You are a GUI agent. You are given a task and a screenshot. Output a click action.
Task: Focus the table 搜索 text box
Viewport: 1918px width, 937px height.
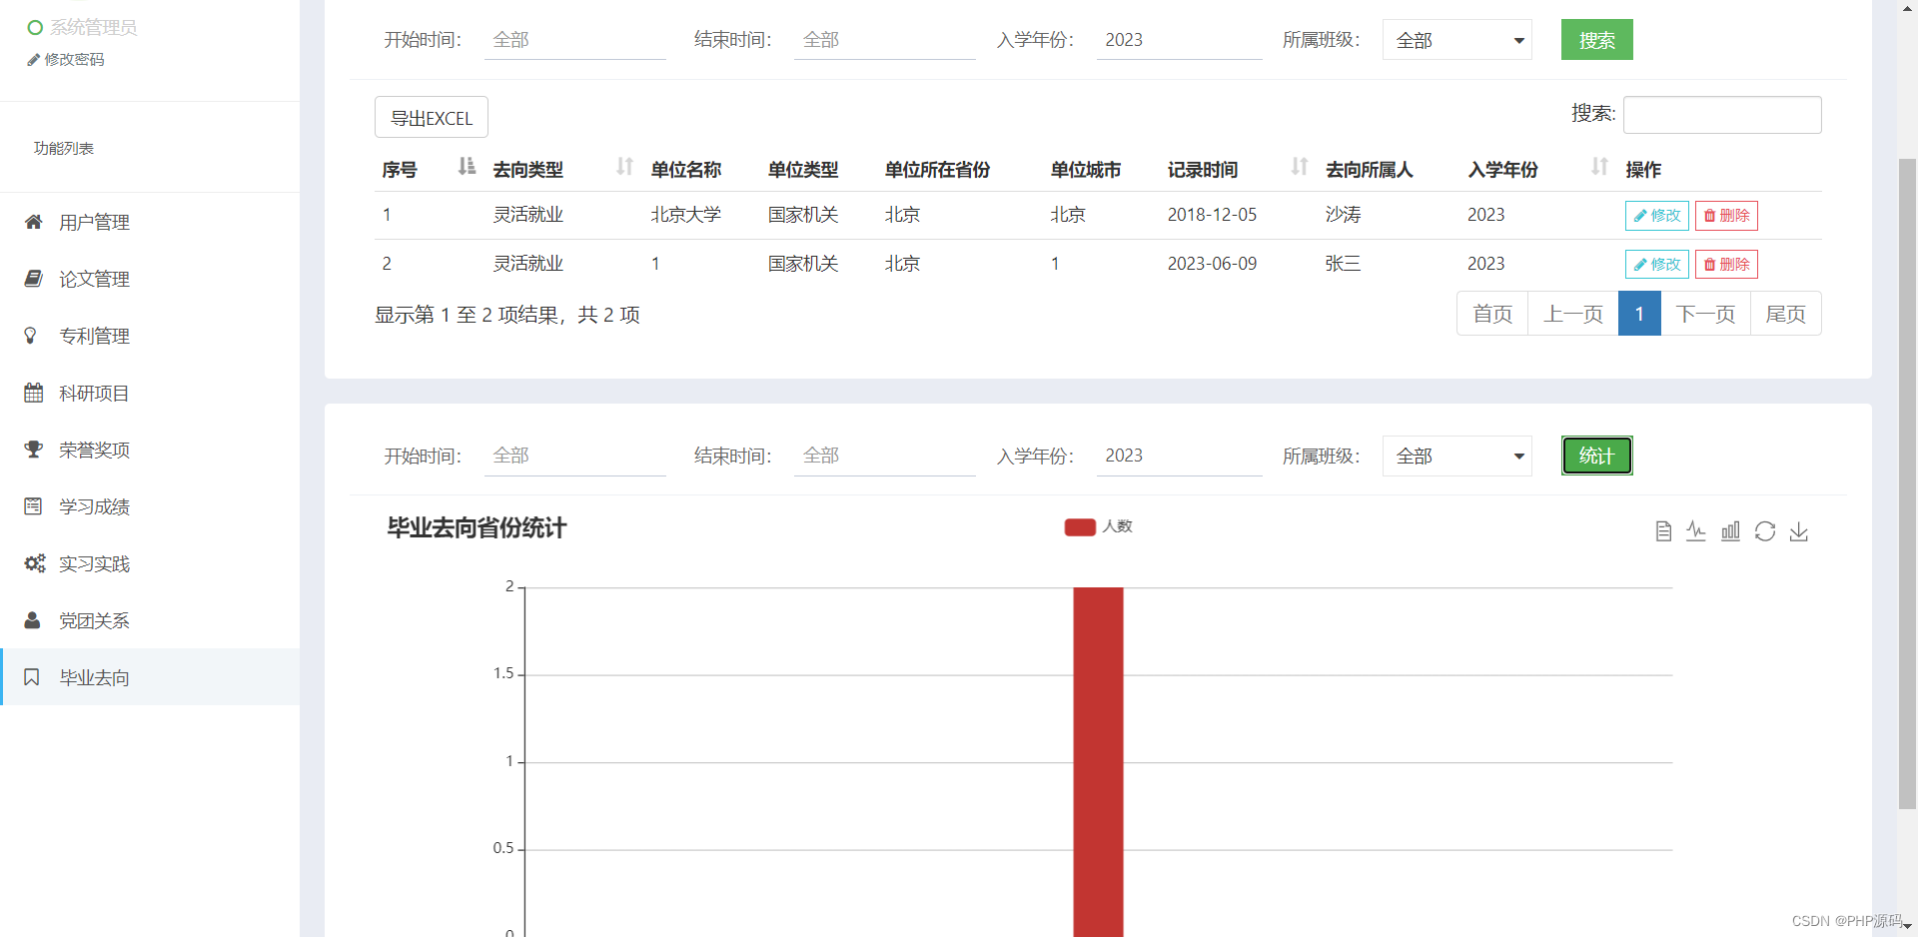1722,115
